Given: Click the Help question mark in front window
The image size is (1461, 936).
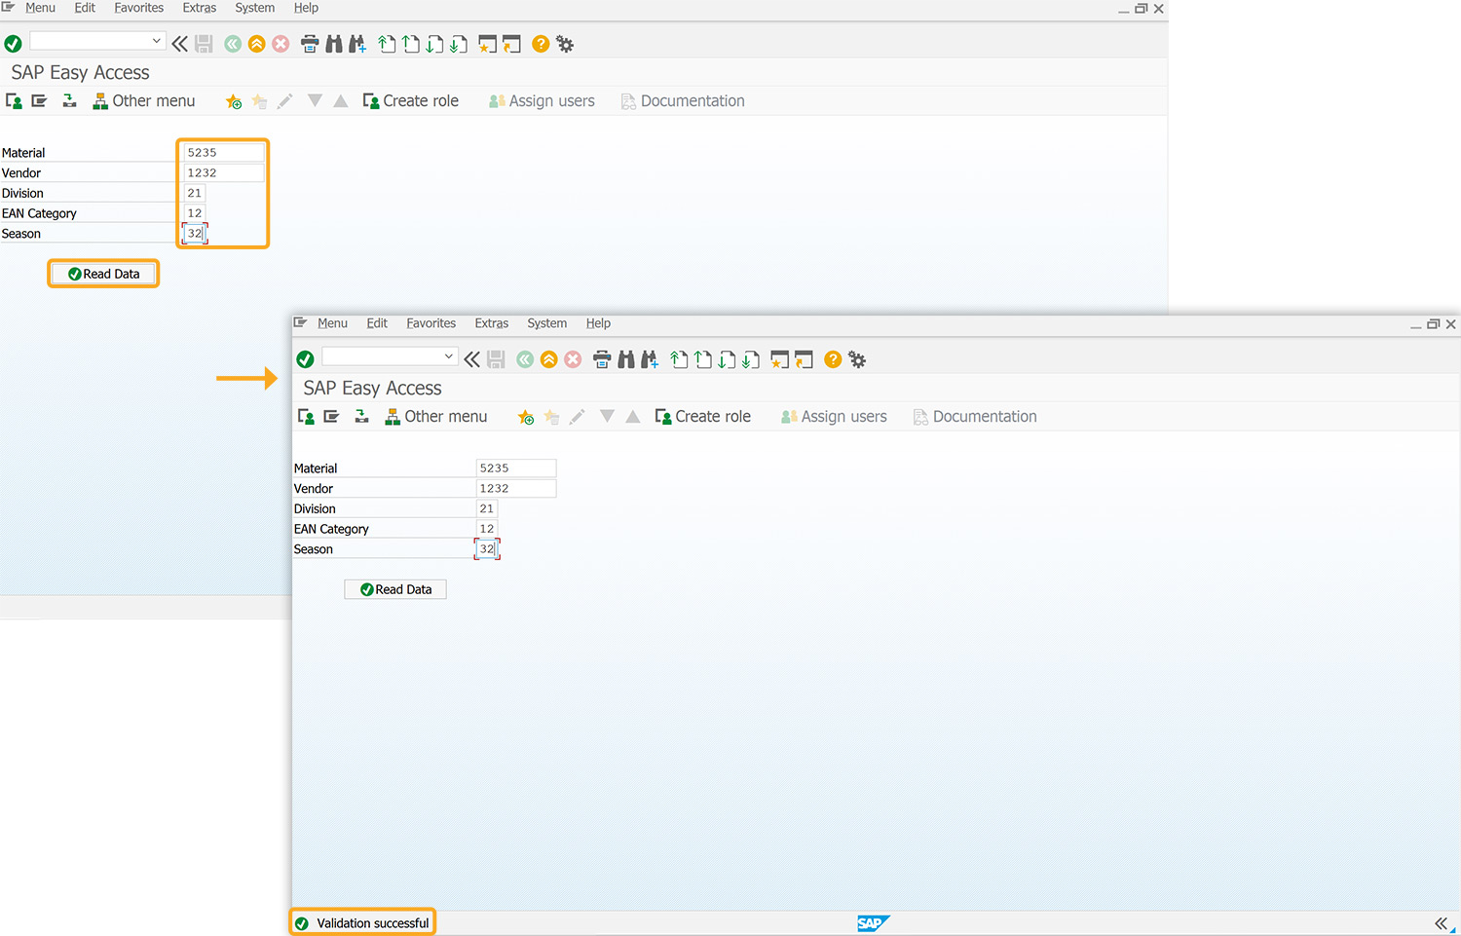Looking at the screenshot, I should [833, 359].
